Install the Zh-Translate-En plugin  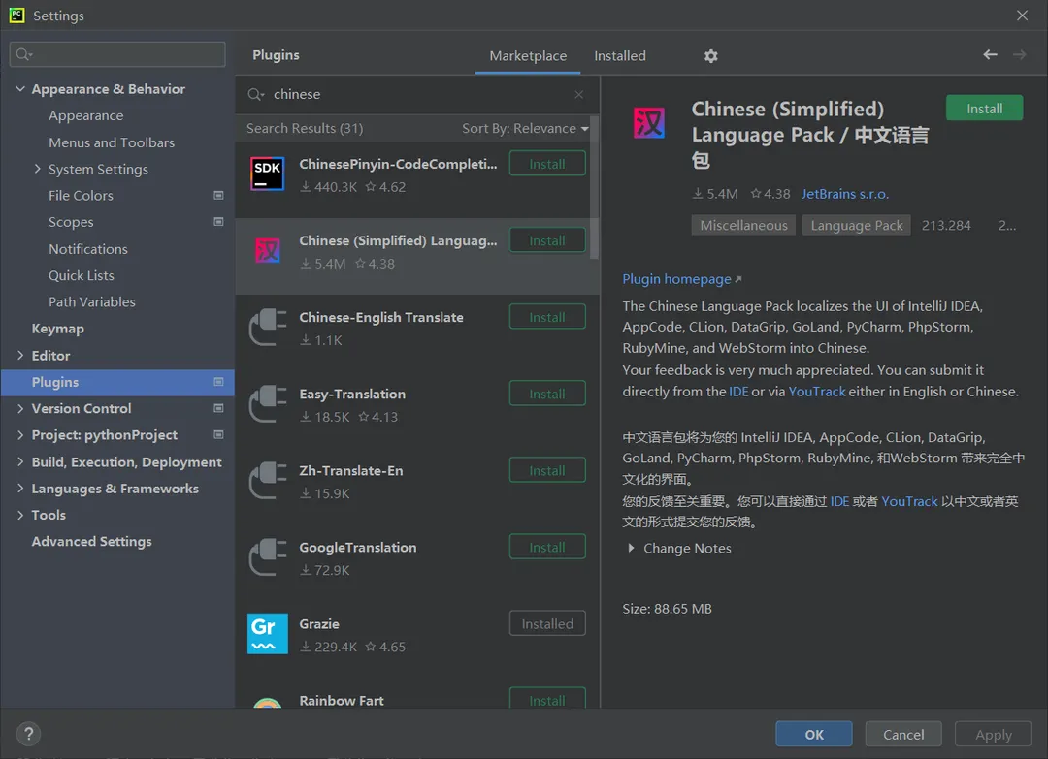547,471
